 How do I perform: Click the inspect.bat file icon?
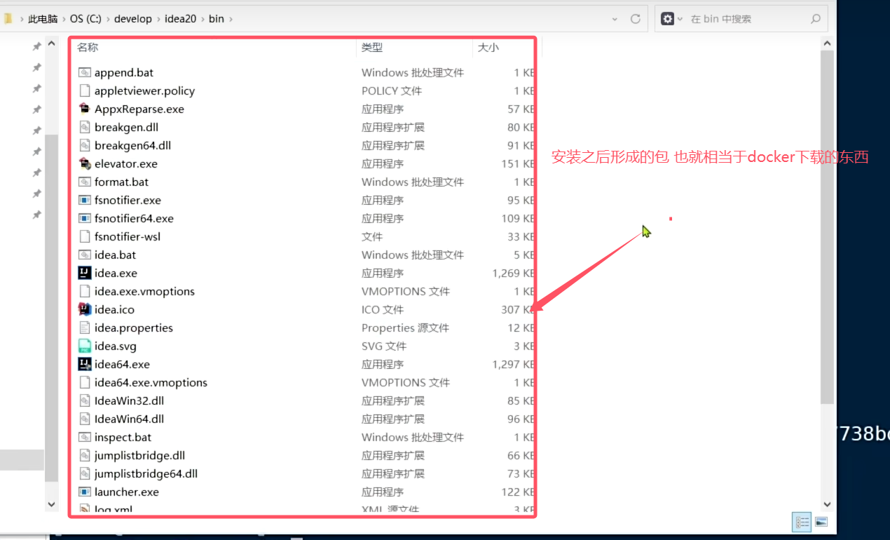(x=85, y=437)
